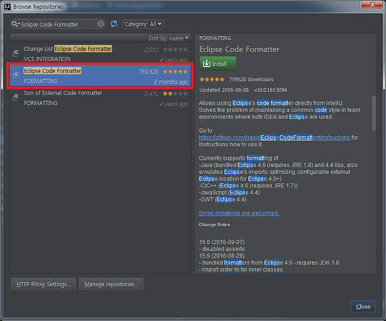Click the 15.9 (2016-08-29) change note entry

pyautogui.click(x=222, y=256)
